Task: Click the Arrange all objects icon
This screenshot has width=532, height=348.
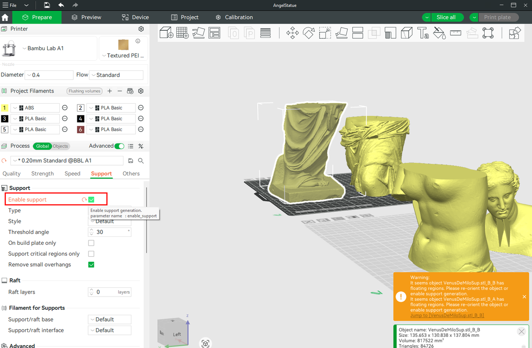Action: [214, 33]
